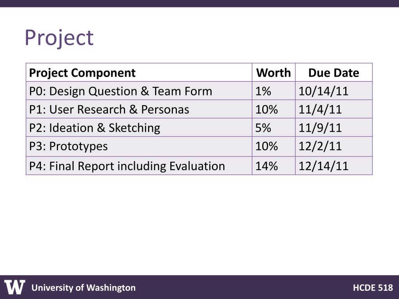Click the University of Washington W logo
Screen dimensions: 399x299
click(14, 287)
